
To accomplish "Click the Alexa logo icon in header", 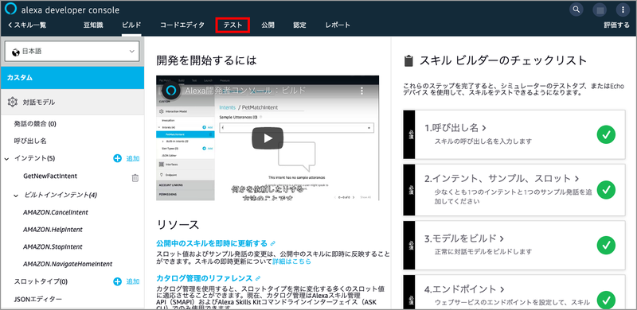I will pos(11,10).
